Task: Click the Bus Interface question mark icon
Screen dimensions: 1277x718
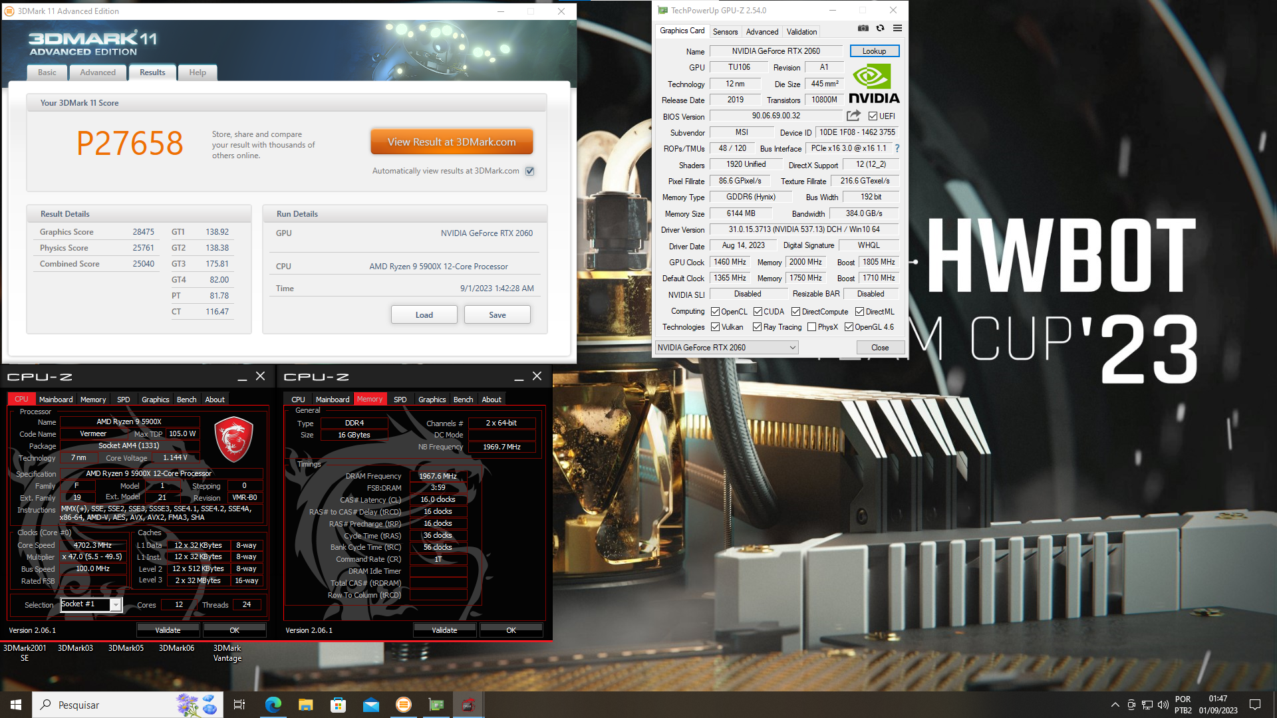Action: click(897, 148)
